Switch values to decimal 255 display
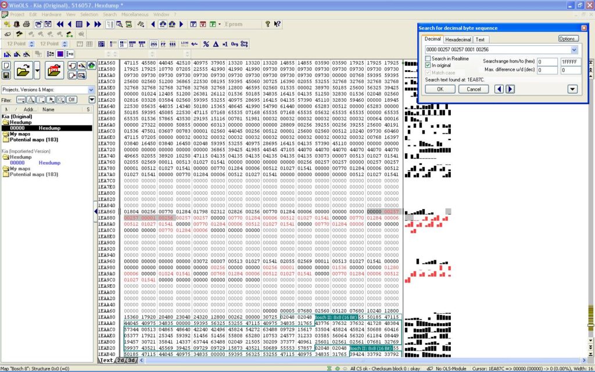595x372 pixels. pos(153,44)
